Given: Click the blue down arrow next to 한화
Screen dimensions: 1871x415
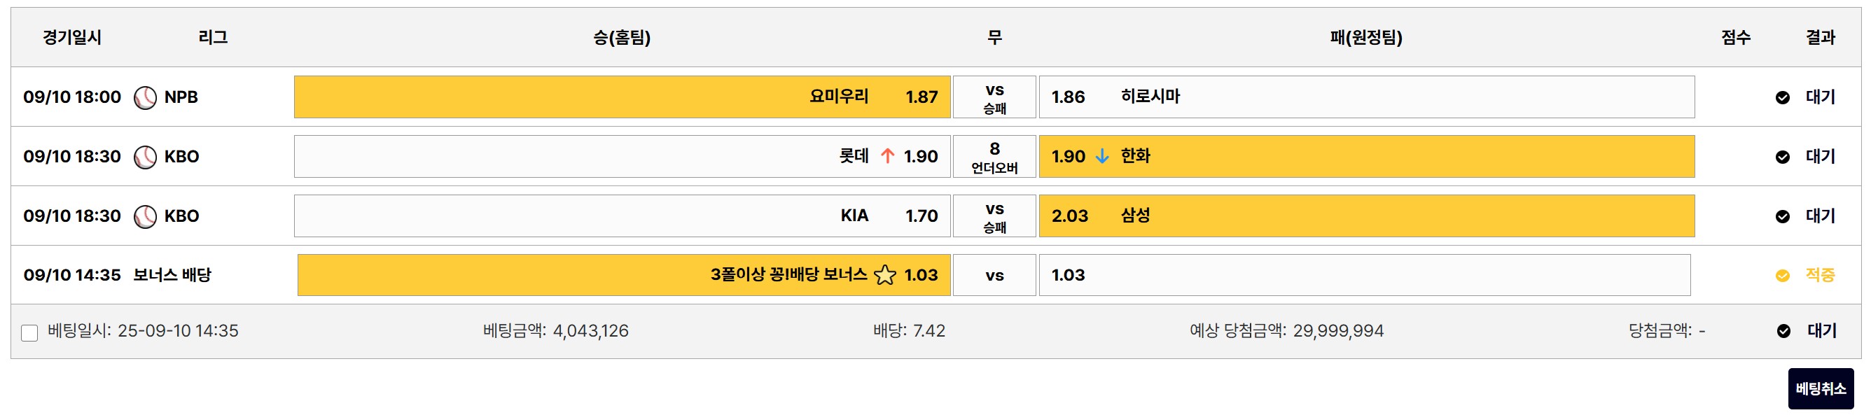Looking at the screenshot, I should (x=1102, y=156).
